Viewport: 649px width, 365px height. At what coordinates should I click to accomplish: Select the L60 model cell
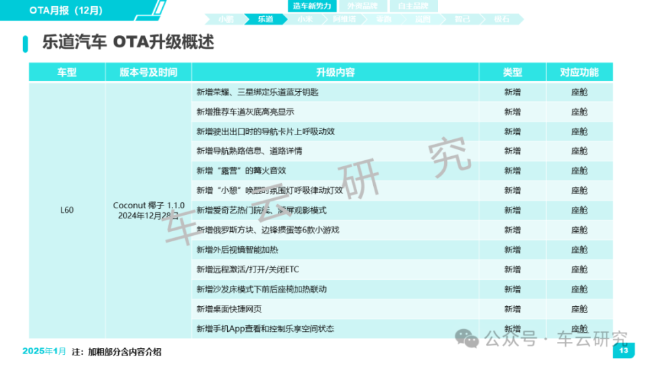click(67, 210)
